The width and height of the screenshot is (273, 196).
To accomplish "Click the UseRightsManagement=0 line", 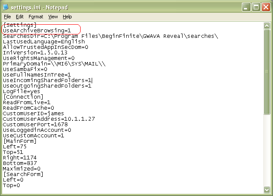I will point(39,58).
